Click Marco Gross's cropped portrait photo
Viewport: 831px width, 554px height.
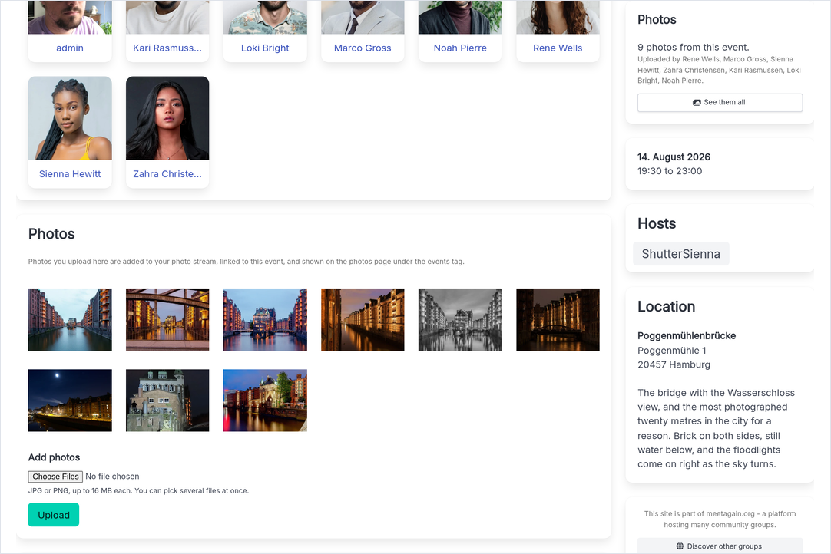point(363,17)
